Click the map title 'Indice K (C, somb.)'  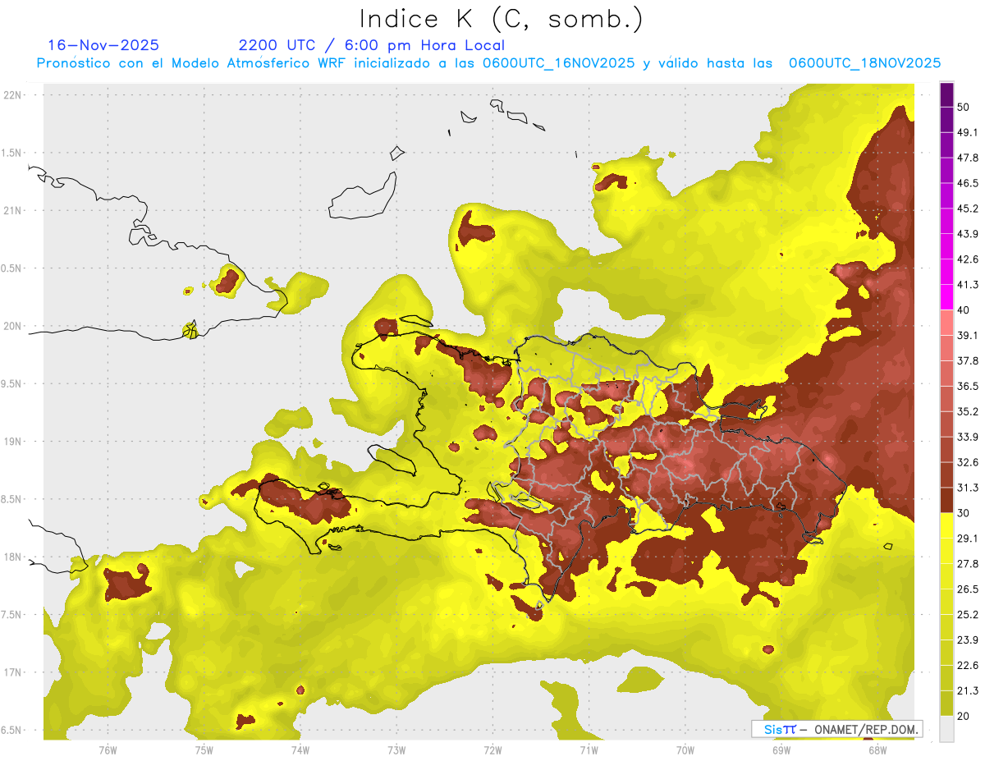point(501,19)
